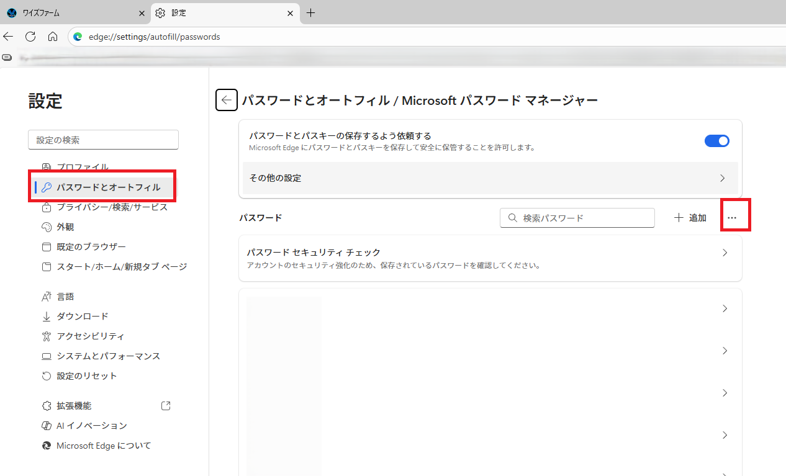
Task: Open Microsoft Edge について page
Action: (103, 446)
